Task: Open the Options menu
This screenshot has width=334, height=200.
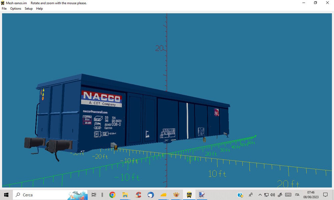Action: pyautogui.click(x=16, y=9)
